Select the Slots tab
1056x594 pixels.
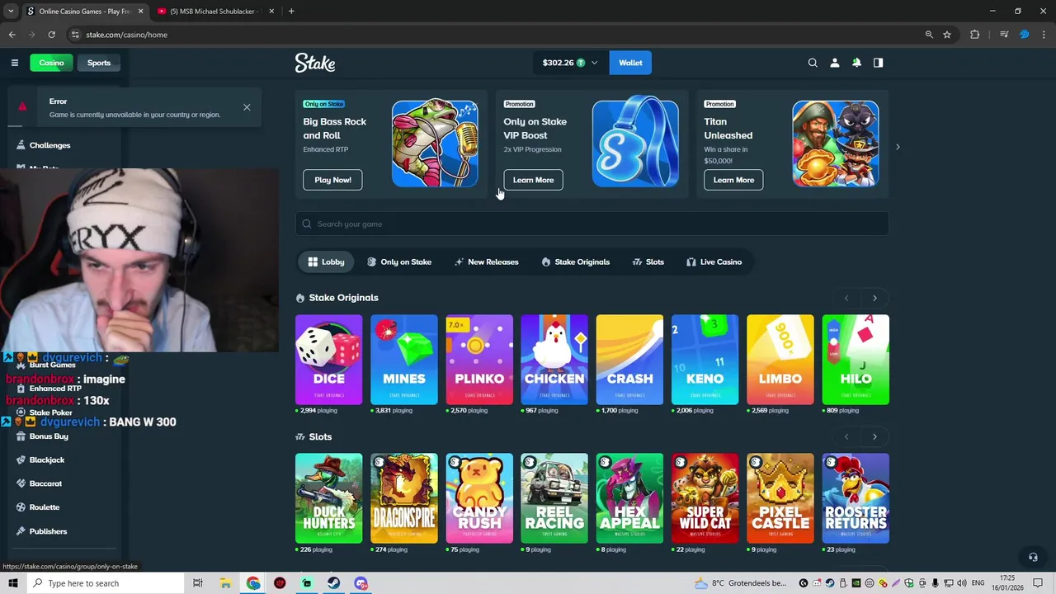point(648,262)
